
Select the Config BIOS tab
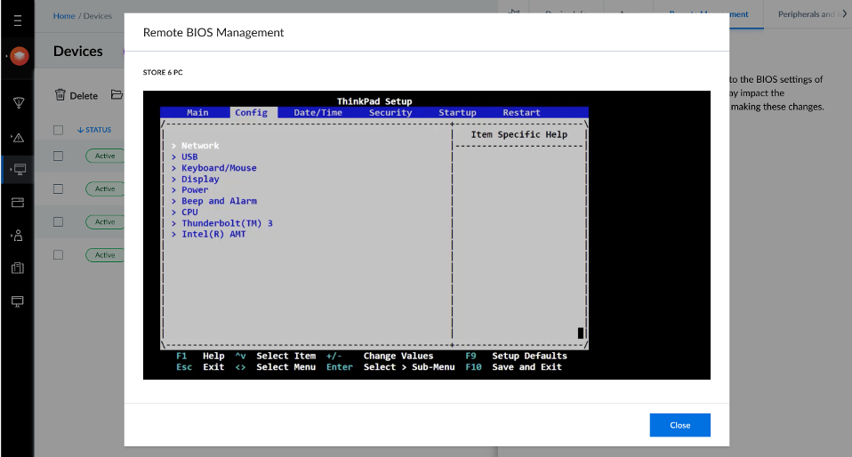point(251,113)
